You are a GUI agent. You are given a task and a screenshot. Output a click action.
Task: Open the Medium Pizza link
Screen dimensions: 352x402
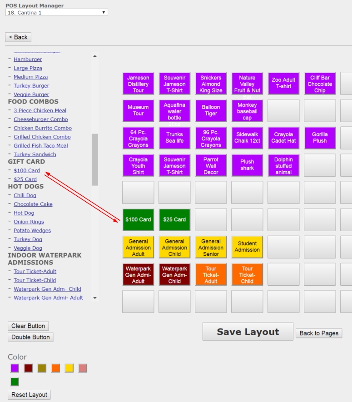30,77
